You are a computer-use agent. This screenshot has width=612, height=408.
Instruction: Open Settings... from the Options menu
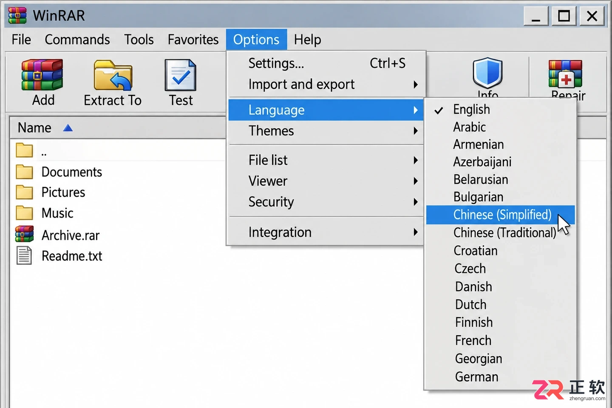click(326, 63)
